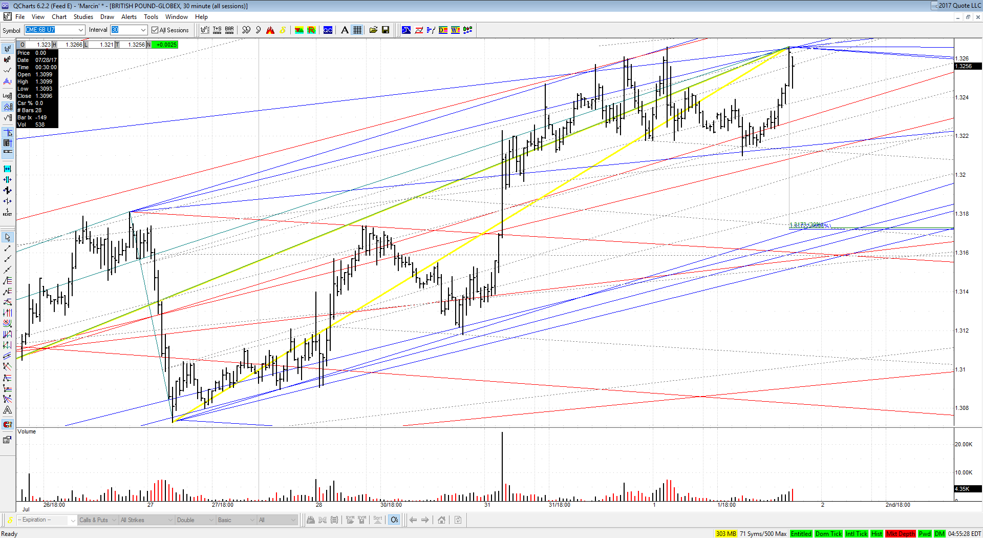The height and width of the screenshot is (538, 983).
Task: Toggle the All Sessions checkbox
Action: [x=155, y=30]
